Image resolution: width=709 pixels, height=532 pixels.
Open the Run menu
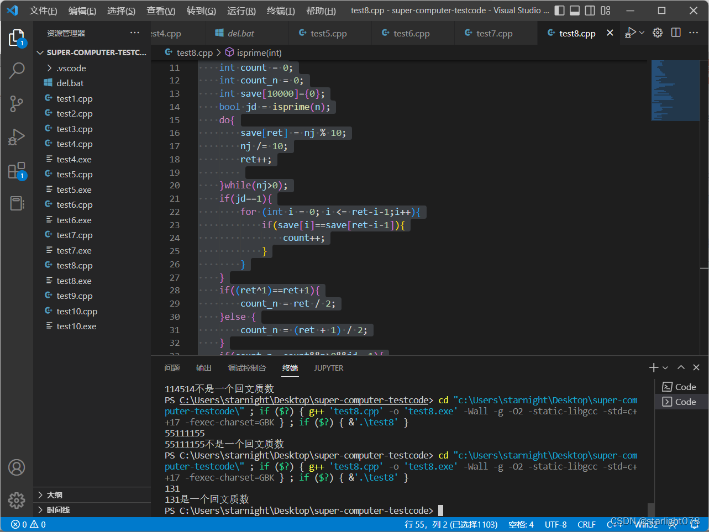coord(241,10)
